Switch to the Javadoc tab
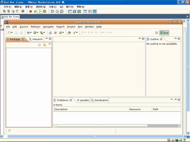The image size is (190, 142). 83,100
